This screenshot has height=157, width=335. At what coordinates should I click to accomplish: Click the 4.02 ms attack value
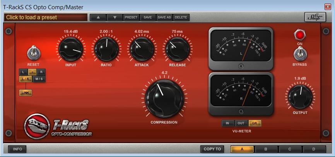click(142, 32)
